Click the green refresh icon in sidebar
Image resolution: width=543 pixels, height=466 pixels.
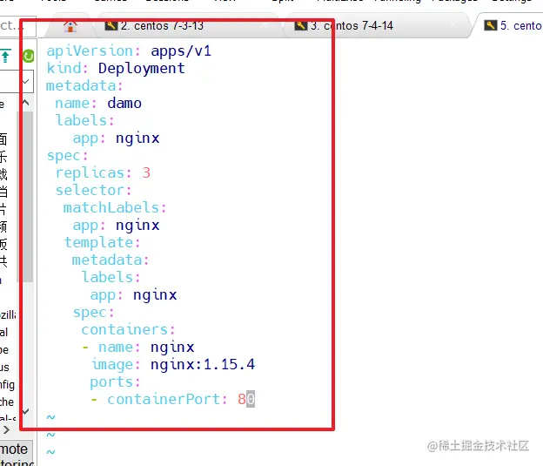point(29,56)
